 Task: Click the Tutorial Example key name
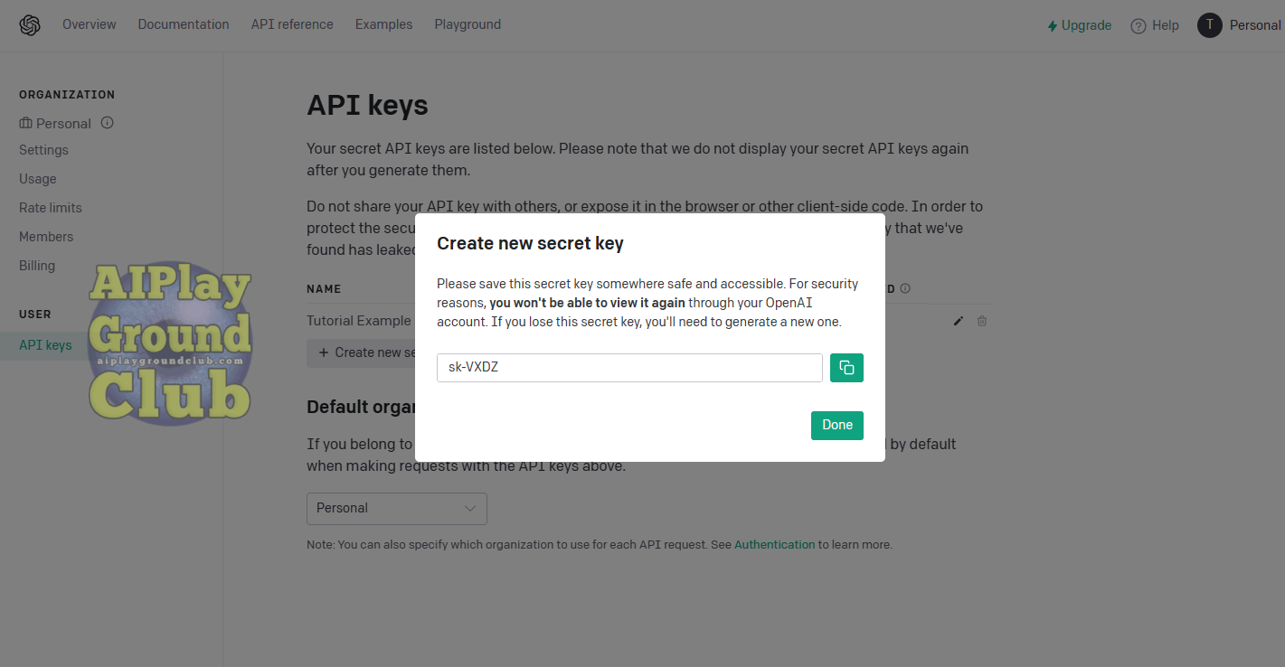[x=359, y=321]
